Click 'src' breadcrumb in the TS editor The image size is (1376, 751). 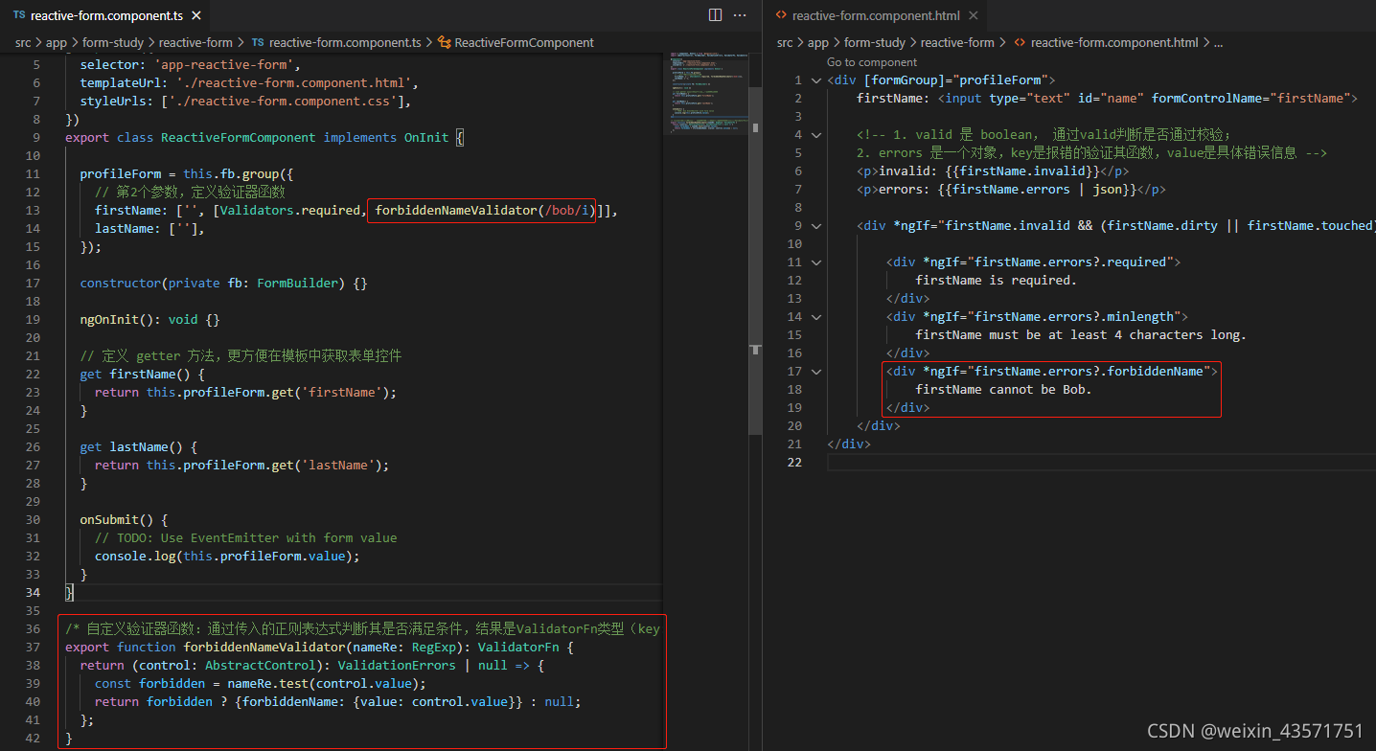pyautogui.click(x=23, y=42)
